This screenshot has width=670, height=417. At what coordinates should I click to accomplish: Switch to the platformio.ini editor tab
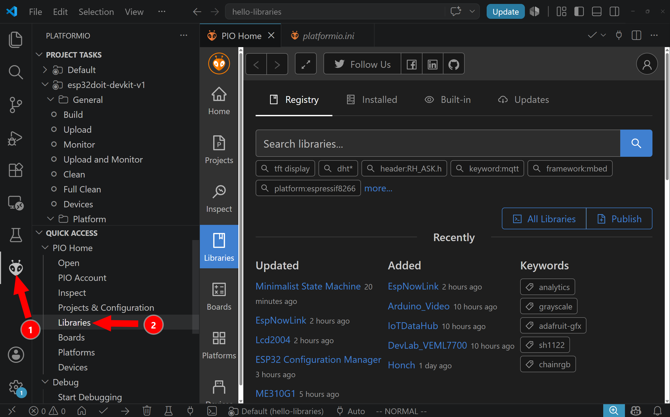328,36
